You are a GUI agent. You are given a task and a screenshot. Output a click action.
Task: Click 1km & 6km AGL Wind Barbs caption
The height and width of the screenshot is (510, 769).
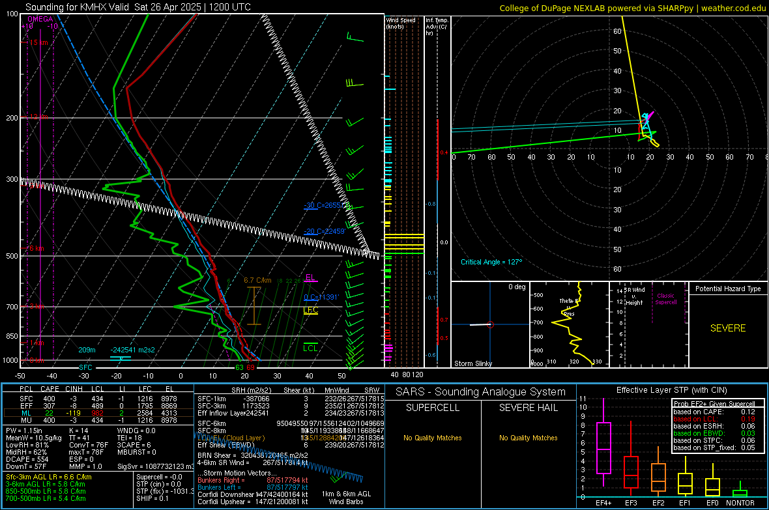[346, 498]
